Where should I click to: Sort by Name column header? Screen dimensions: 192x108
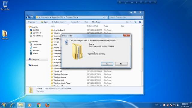click(53, 26)
